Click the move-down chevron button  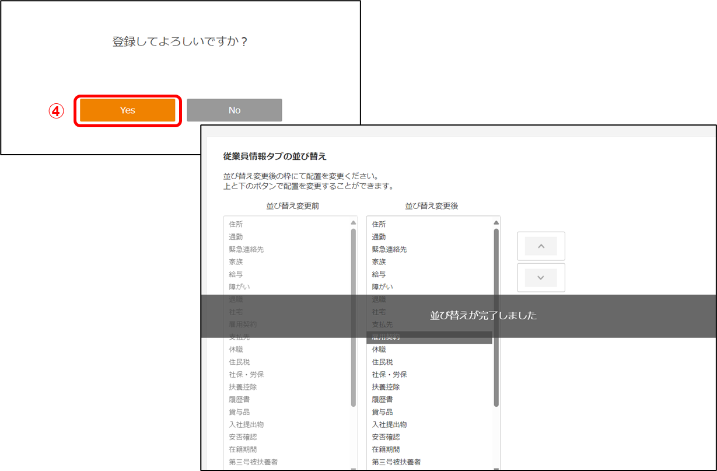point(541,278)
